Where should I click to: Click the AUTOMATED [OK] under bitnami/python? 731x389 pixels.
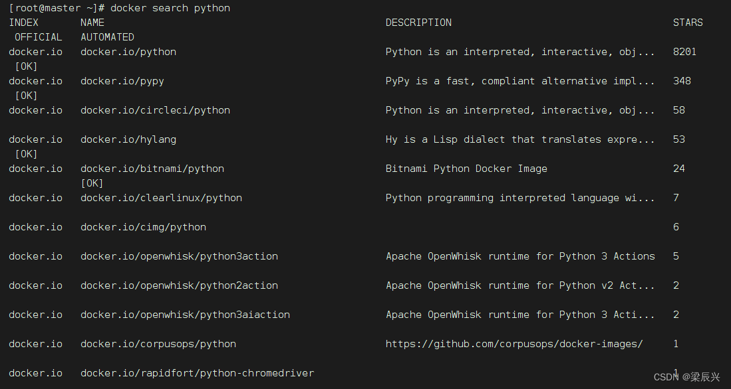[92, 183]
